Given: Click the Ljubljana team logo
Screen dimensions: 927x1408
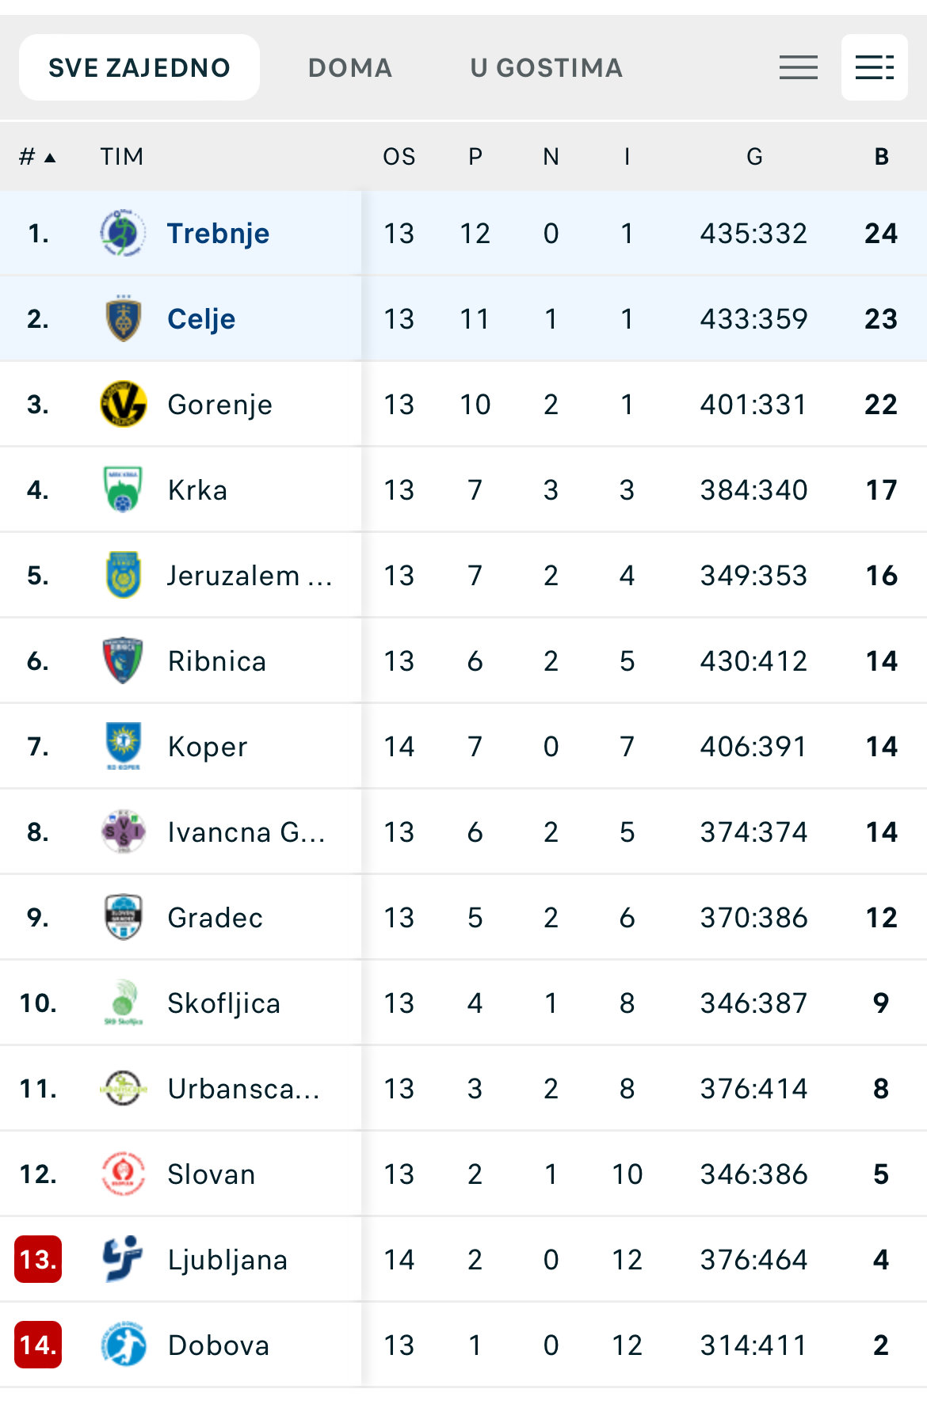Looking at the screenshot, I should click(x=123, y=1259).
